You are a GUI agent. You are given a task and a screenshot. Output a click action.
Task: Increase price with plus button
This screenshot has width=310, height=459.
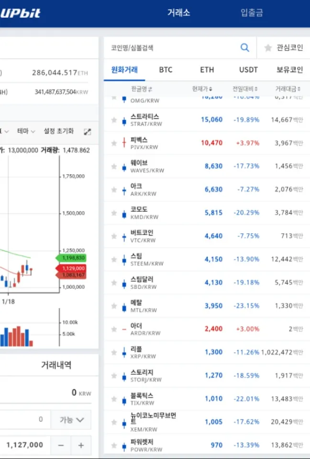(81, 446)
